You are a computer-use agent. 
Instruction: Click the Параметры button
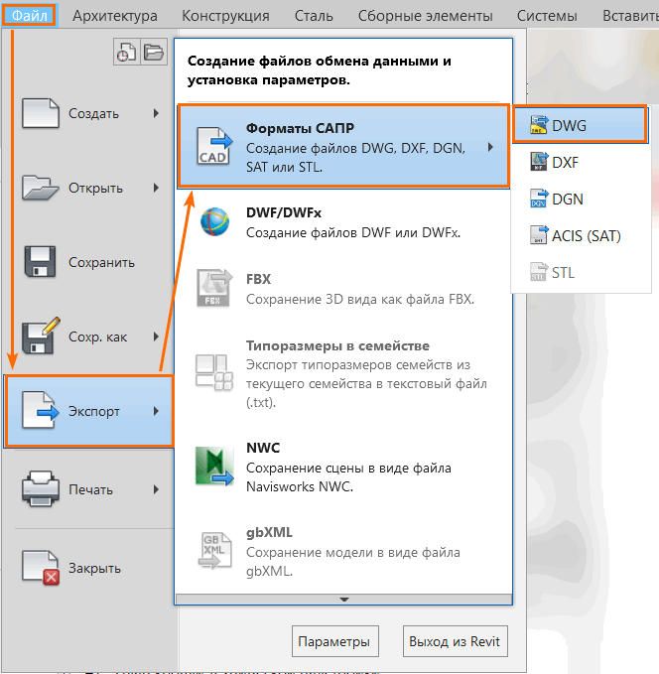click(334, 641)
